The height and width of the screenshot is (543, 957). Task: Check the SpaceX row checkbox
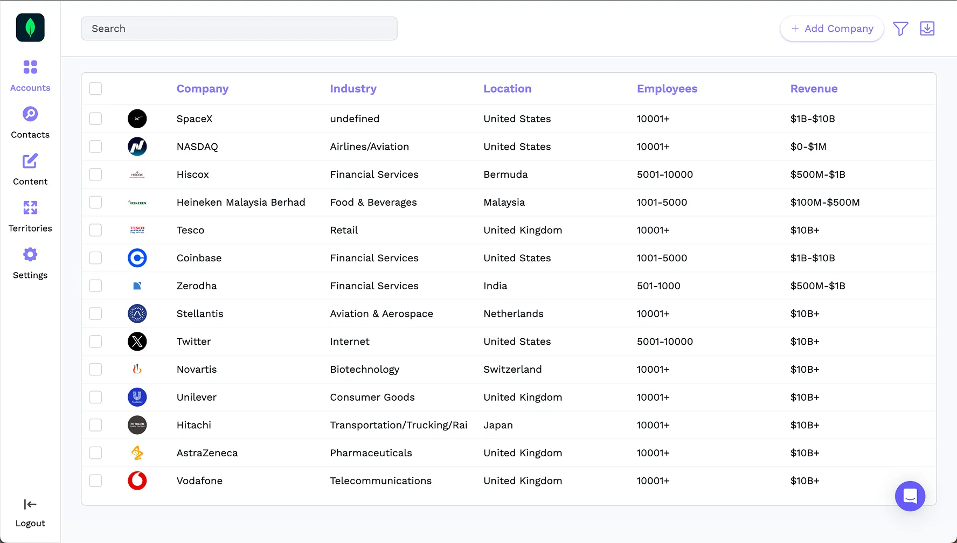pos(95,119)
